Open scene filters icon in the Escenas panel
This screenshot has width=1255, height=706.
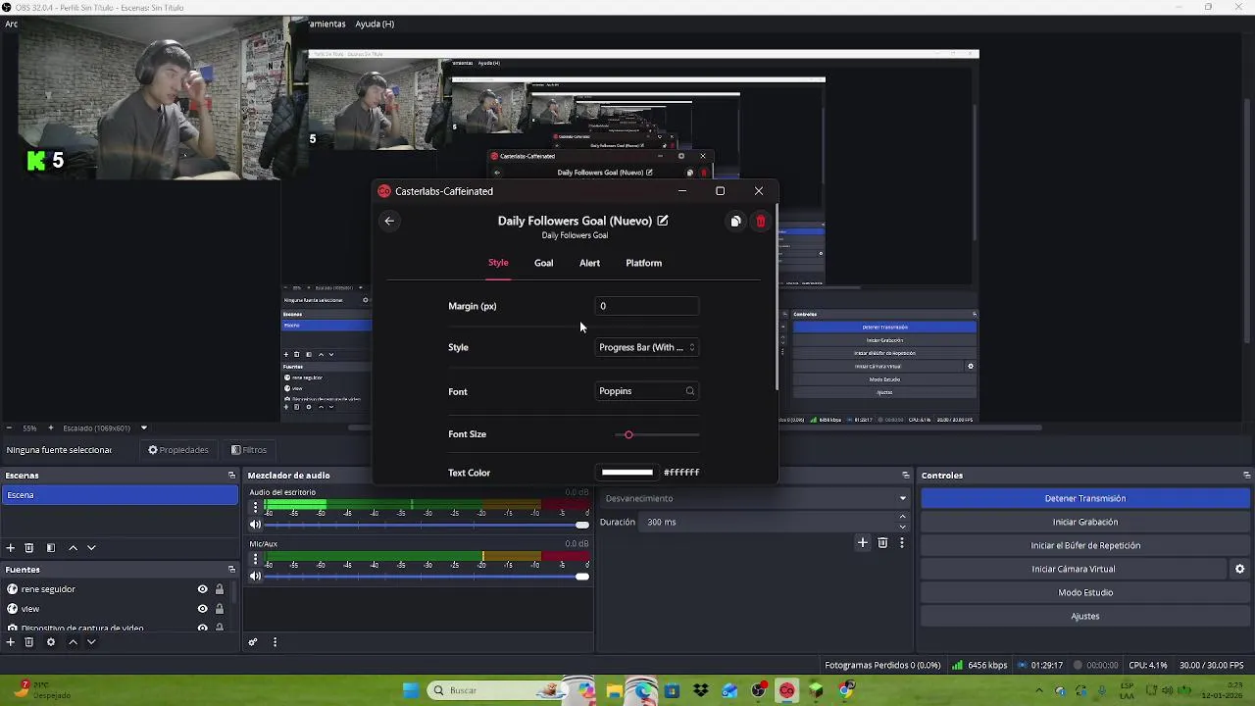[51, 548]
